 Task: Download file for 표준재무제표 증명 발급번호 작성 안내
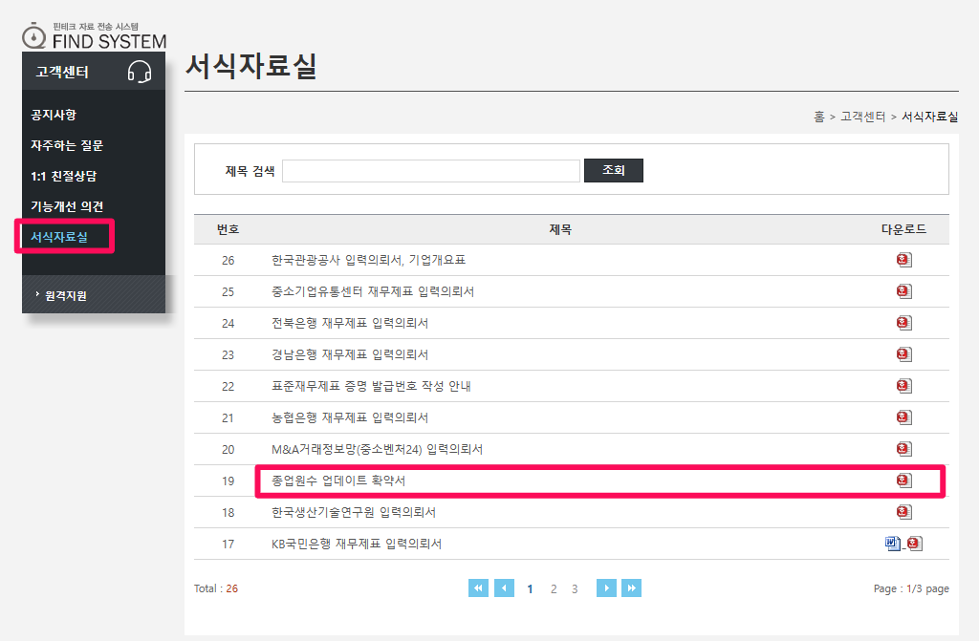pos(904,386)
